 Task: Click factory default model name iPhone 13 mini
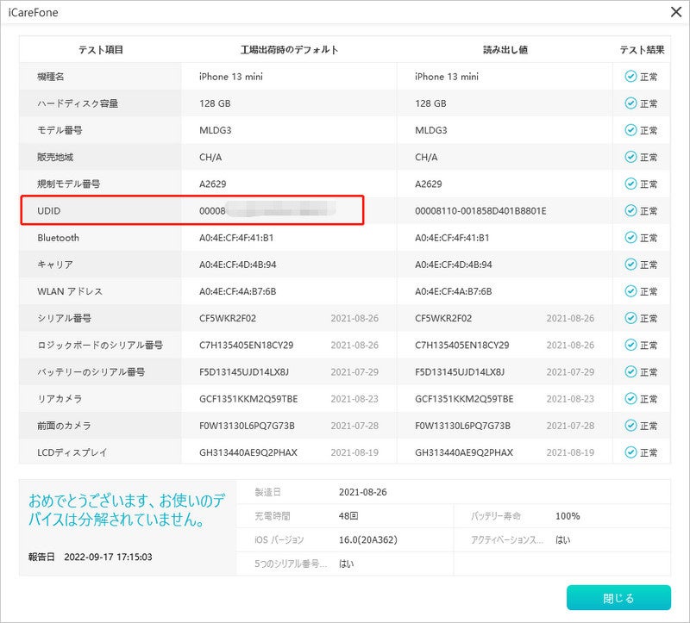[x=231, y=77]
